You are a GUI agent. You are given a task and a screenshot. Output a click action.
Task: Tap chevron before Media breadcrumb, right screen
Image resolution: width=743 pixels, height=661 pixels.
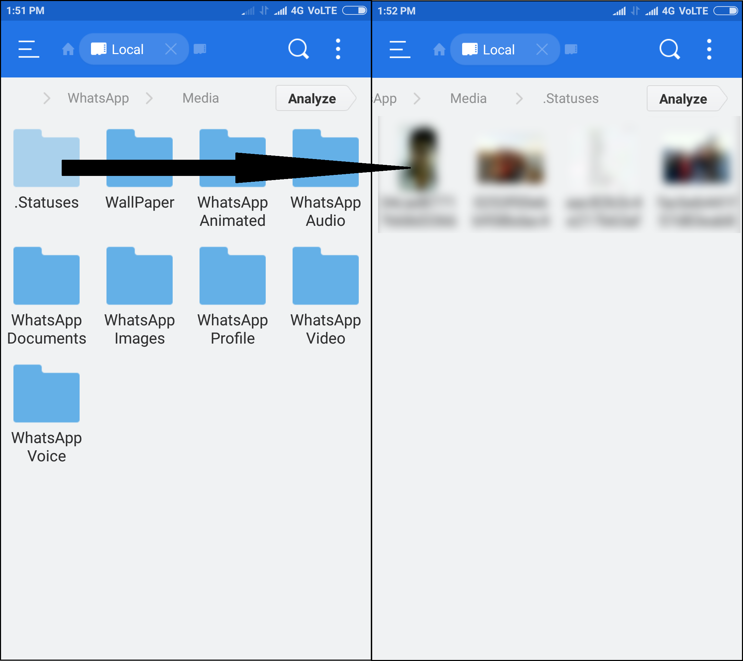pos(417,98)
